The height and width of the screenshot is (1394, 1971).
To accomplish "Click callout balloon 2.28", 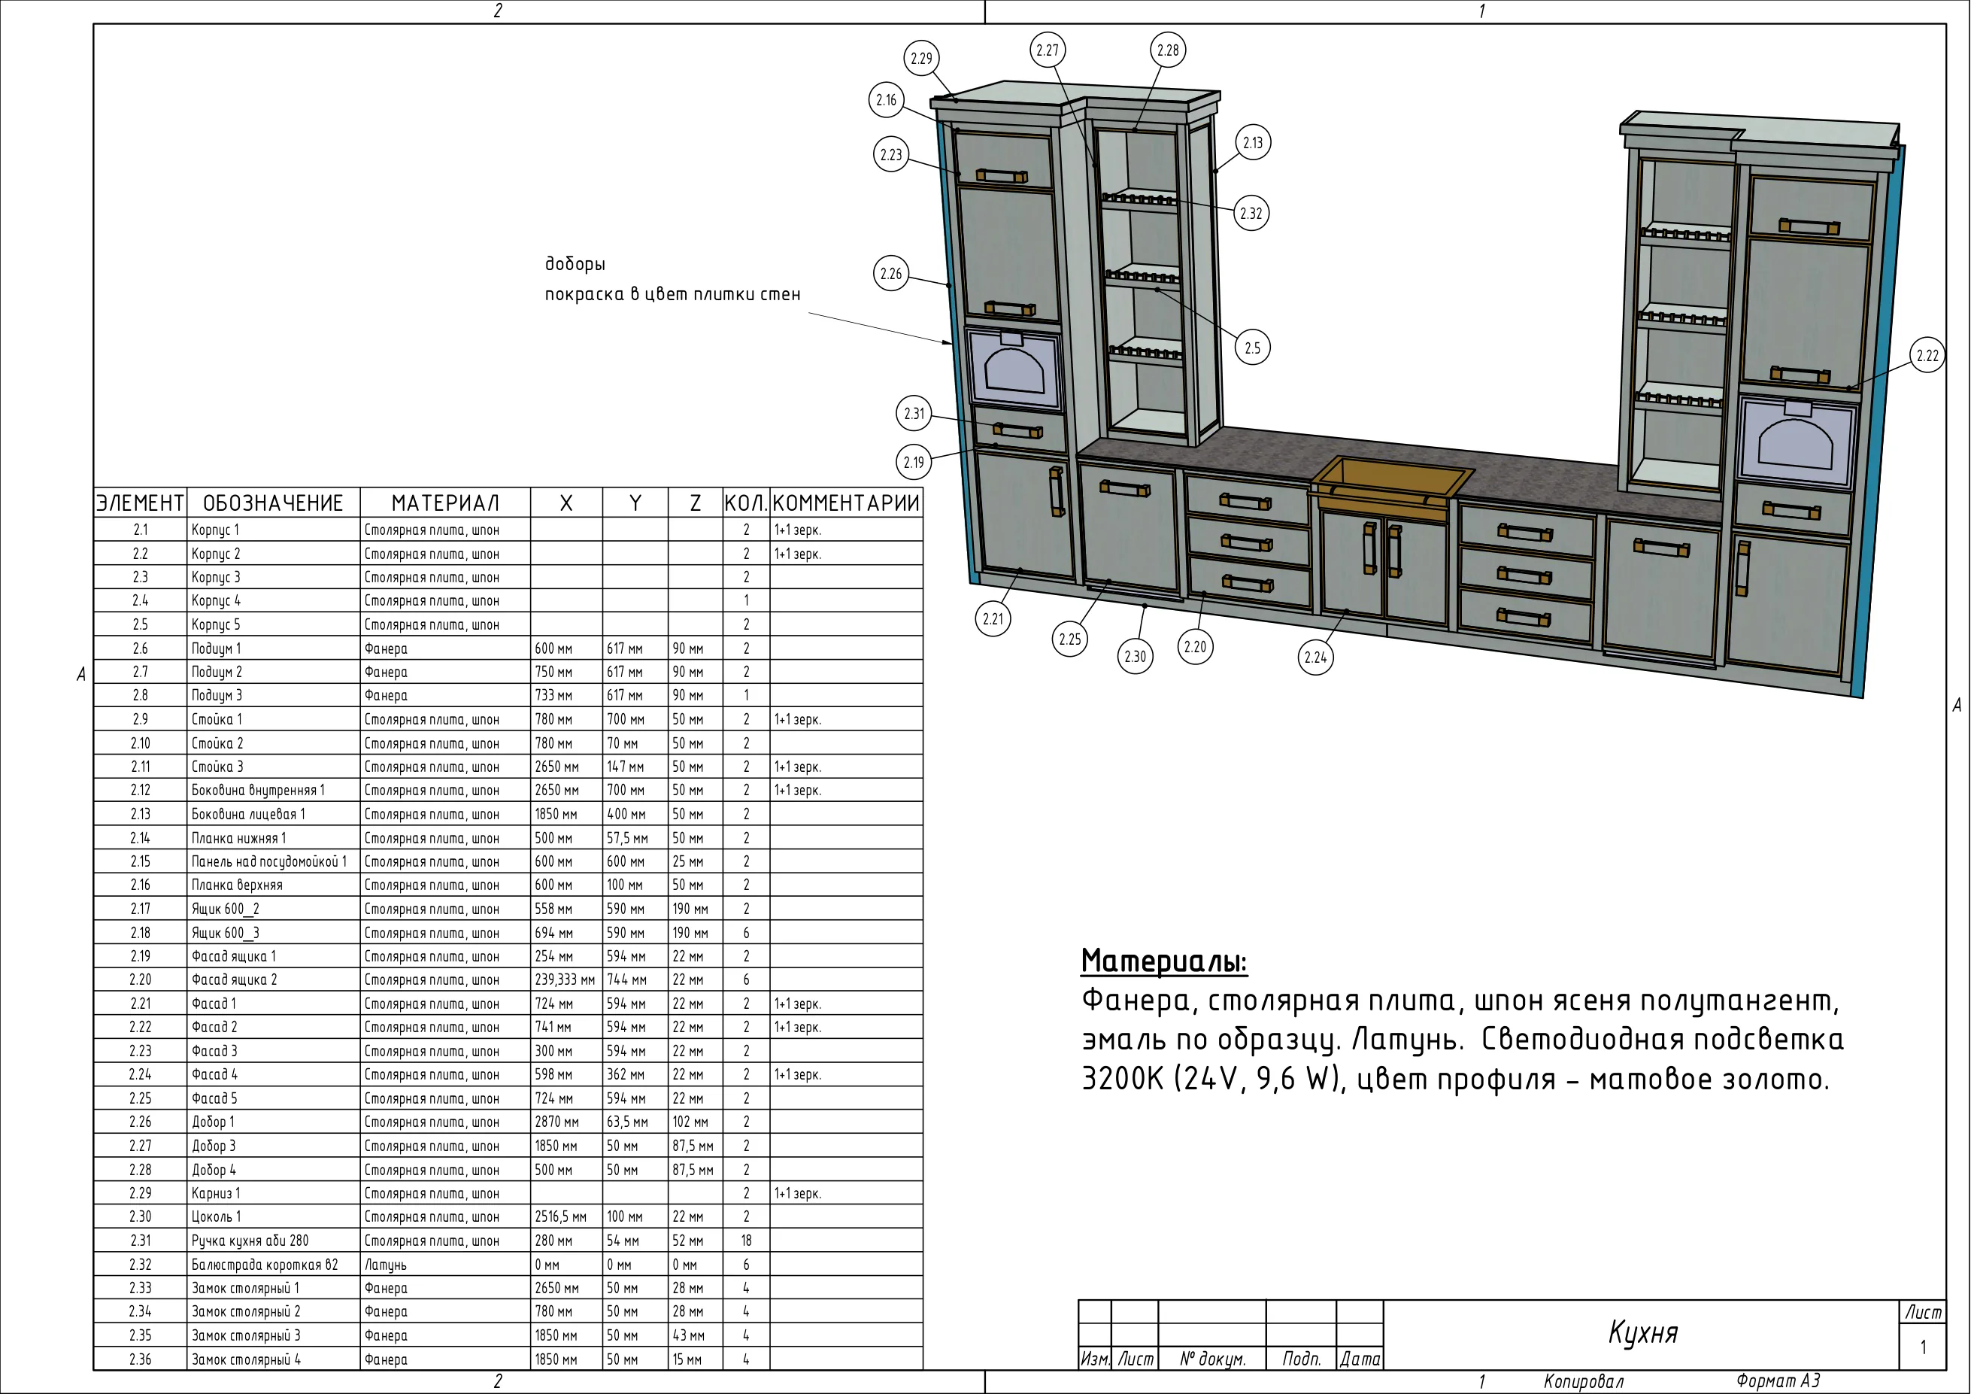I will (x=1169, y=50).
